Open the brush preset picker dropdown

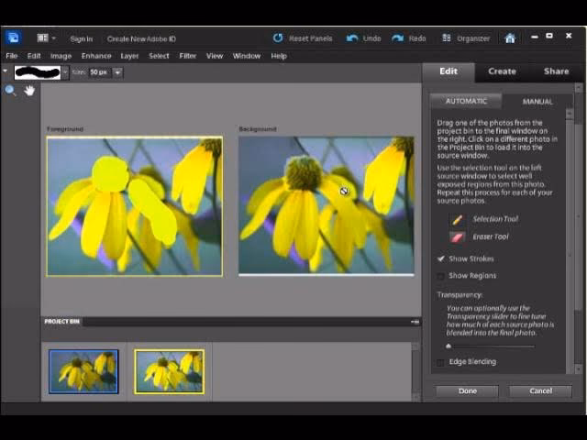point(65,72)
